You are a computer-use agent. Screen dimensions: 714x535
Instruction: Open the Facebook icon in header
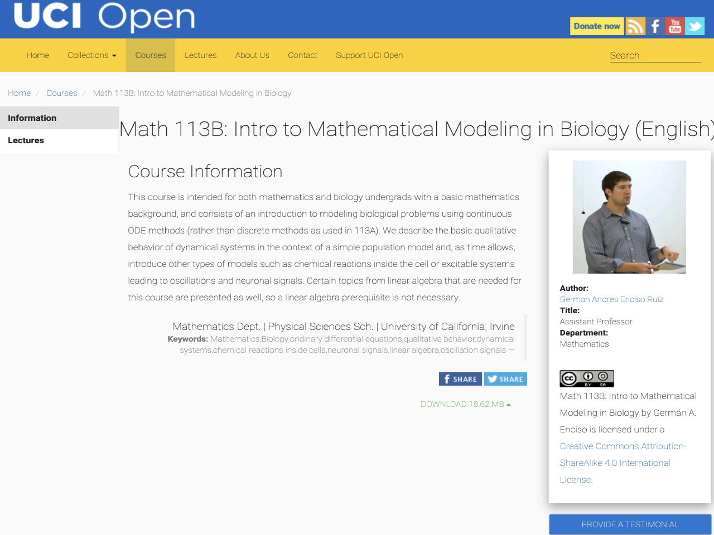click(655, 26)
